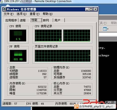Image resolution: width=117 pixels, height=110 pixels.
Task: Click commit charge total 820232
Action: 42,87
